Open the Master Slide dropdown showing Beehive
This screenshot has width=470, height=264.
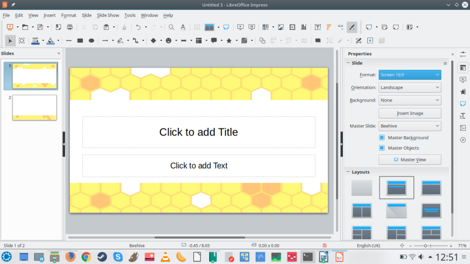point(409,126)
